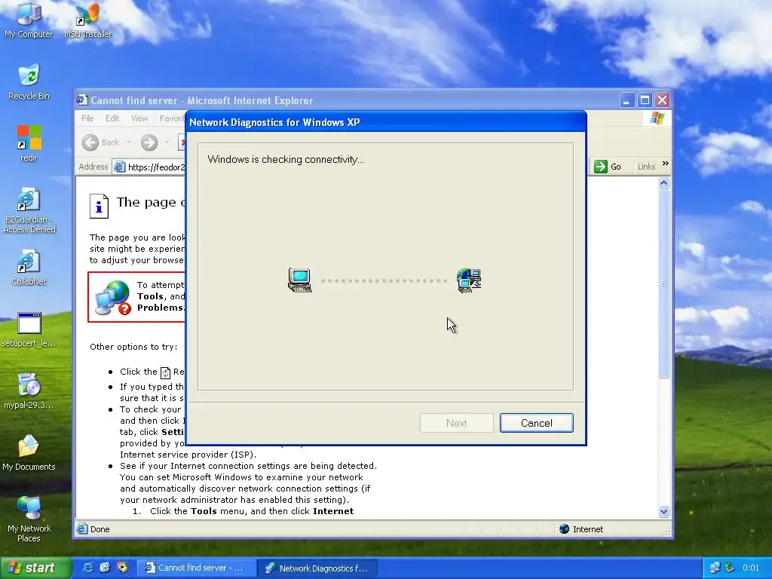Select the CollabNet desktop shortcut

click(x=29, y=268)
